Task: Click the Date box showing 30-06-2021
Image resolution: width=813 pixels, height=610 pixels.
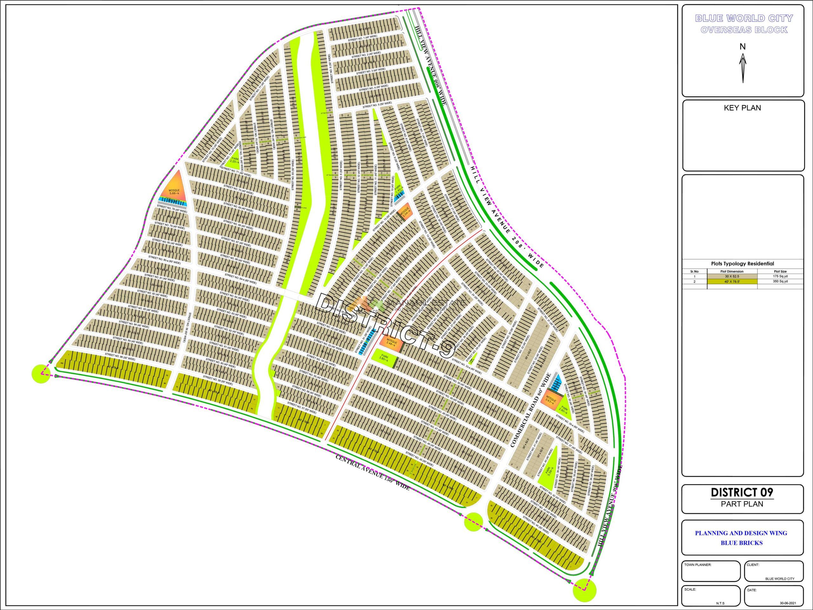Action: coord(774,595)
